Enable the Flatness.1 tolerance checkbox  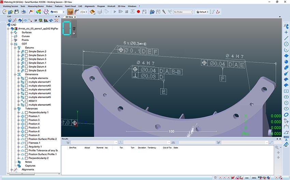pyautogui.click(x=27, y=143)
